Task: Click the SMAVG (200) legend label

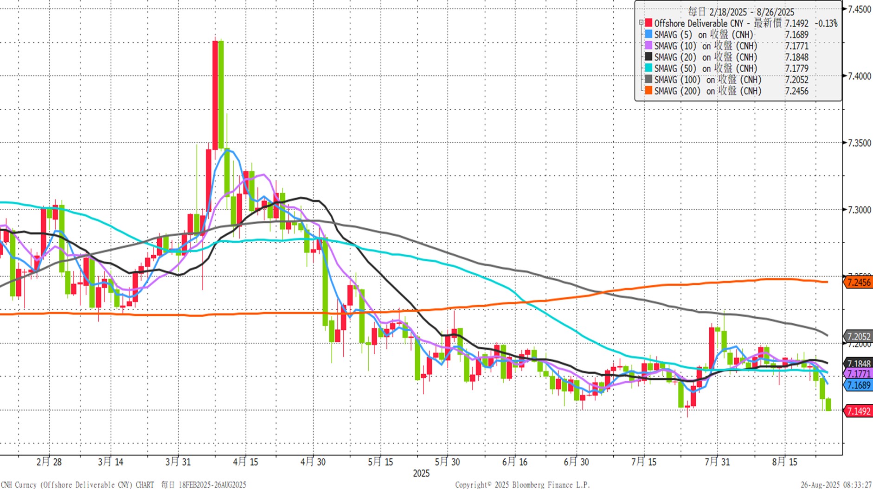Action: click(x=708, y=91)
